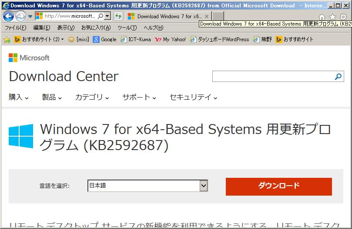Click the Home icon in toolbar
This screenshot has width=352, height=229.
[322, 17]
